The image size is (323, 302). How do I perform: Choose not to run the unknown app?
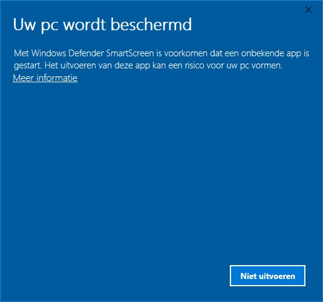coord(267,275)
